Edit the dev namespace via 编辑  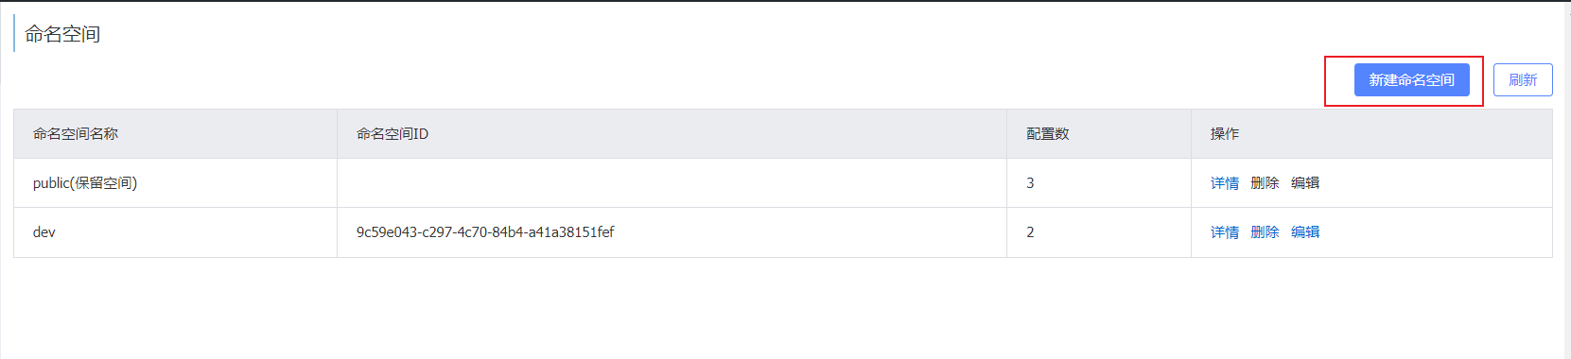(x=1305, y=232)
